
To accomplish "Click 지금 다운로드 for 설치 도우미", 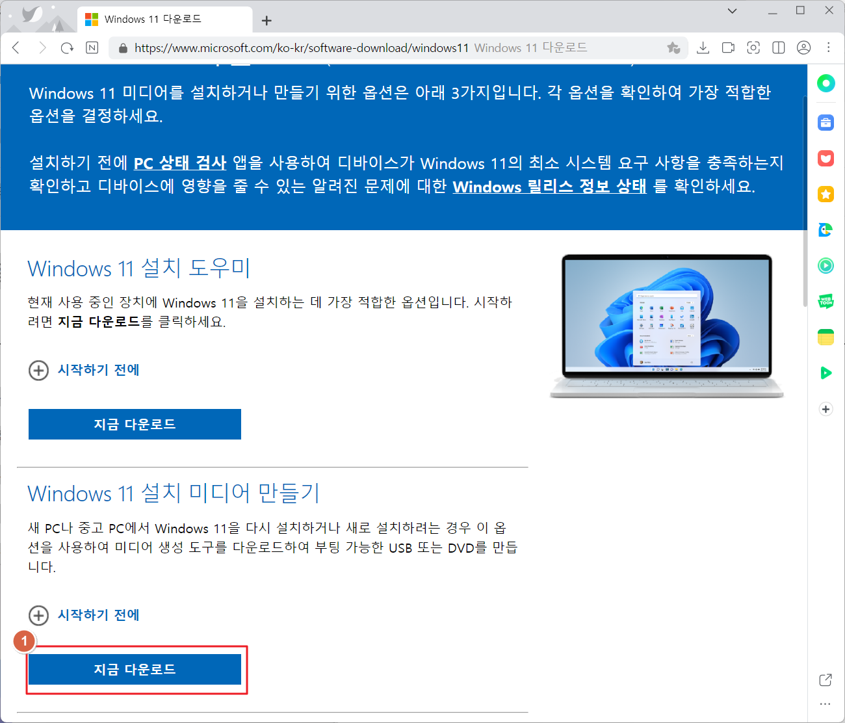I will tap(135, 424).
